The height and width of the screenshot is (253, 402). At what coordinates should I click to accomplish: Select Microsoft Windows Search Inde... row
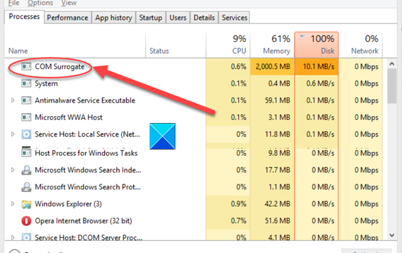pos(193,170)
